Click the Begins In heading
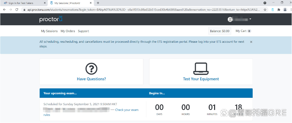Screen dimensions: 292x123 [x=157, y=93]
